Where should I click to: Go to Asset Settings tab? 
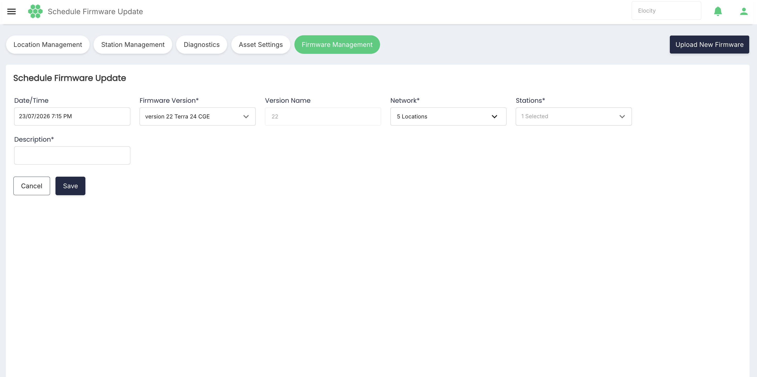coord(261,45)
